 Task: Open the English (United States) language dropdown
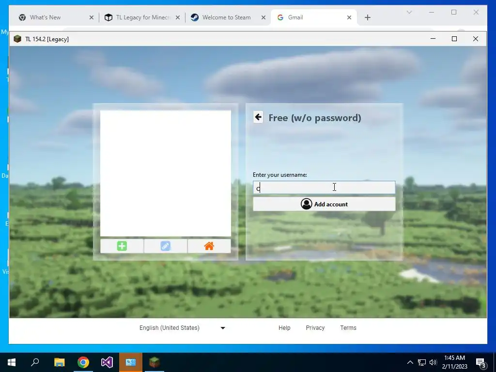[182, 328]
